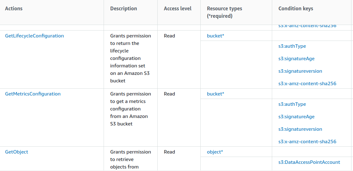
Task: Open the GetLifecycleConfiguration action link
Action: 34,36
